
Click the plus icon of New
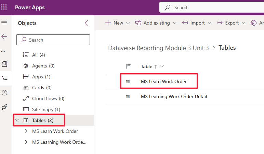(x=108, y=23)
